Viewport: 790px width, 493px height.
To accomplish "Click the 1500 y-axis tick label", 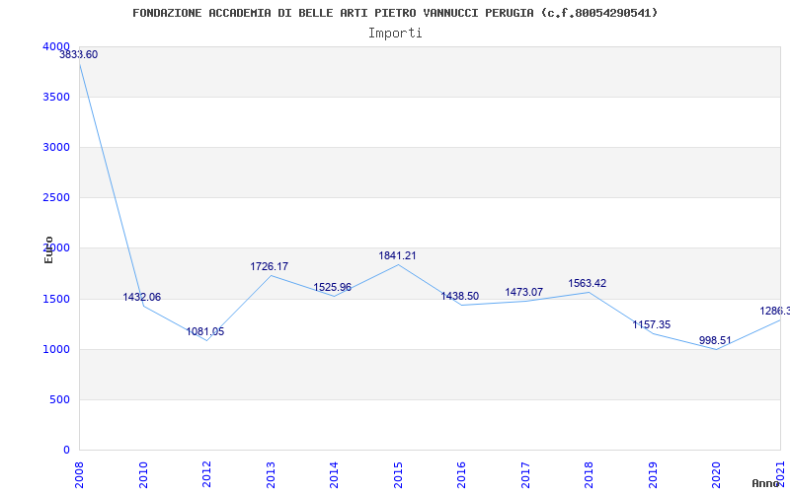I will (x=56, y=299).
